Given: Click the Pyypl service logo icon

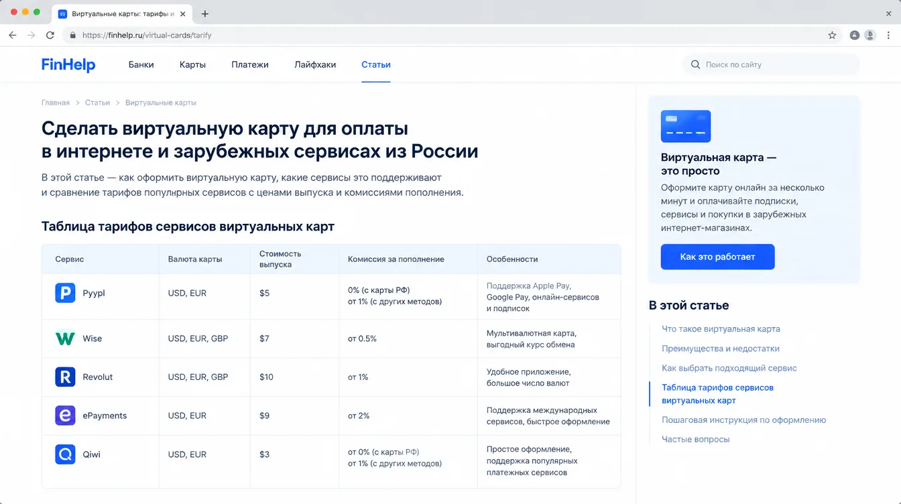Looking at the screenshot, I should (65, 293).
